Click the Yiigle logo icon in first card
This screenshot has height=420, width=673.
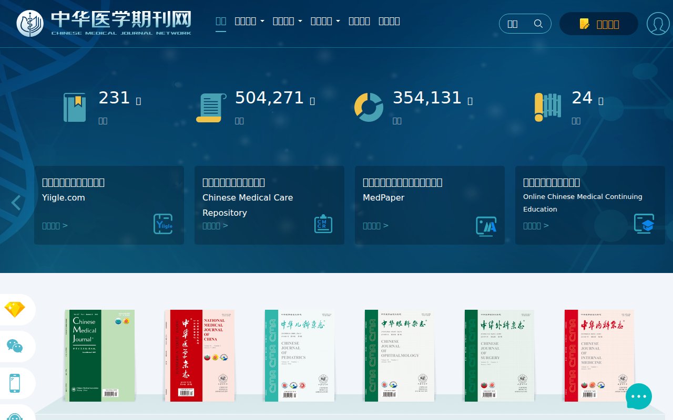(x=164, y=224)
